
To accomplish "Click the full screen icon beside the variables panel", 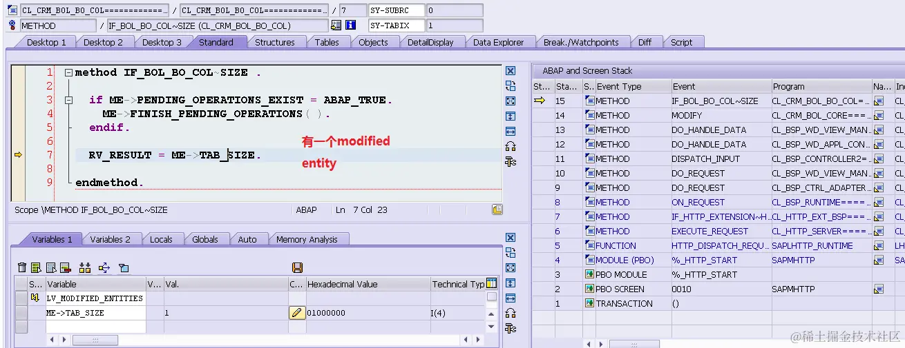I will (511, 268).
